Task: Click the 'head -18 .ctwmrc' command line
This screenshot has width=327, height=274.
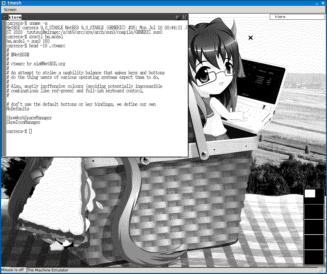Action: (x=36, y=46)
